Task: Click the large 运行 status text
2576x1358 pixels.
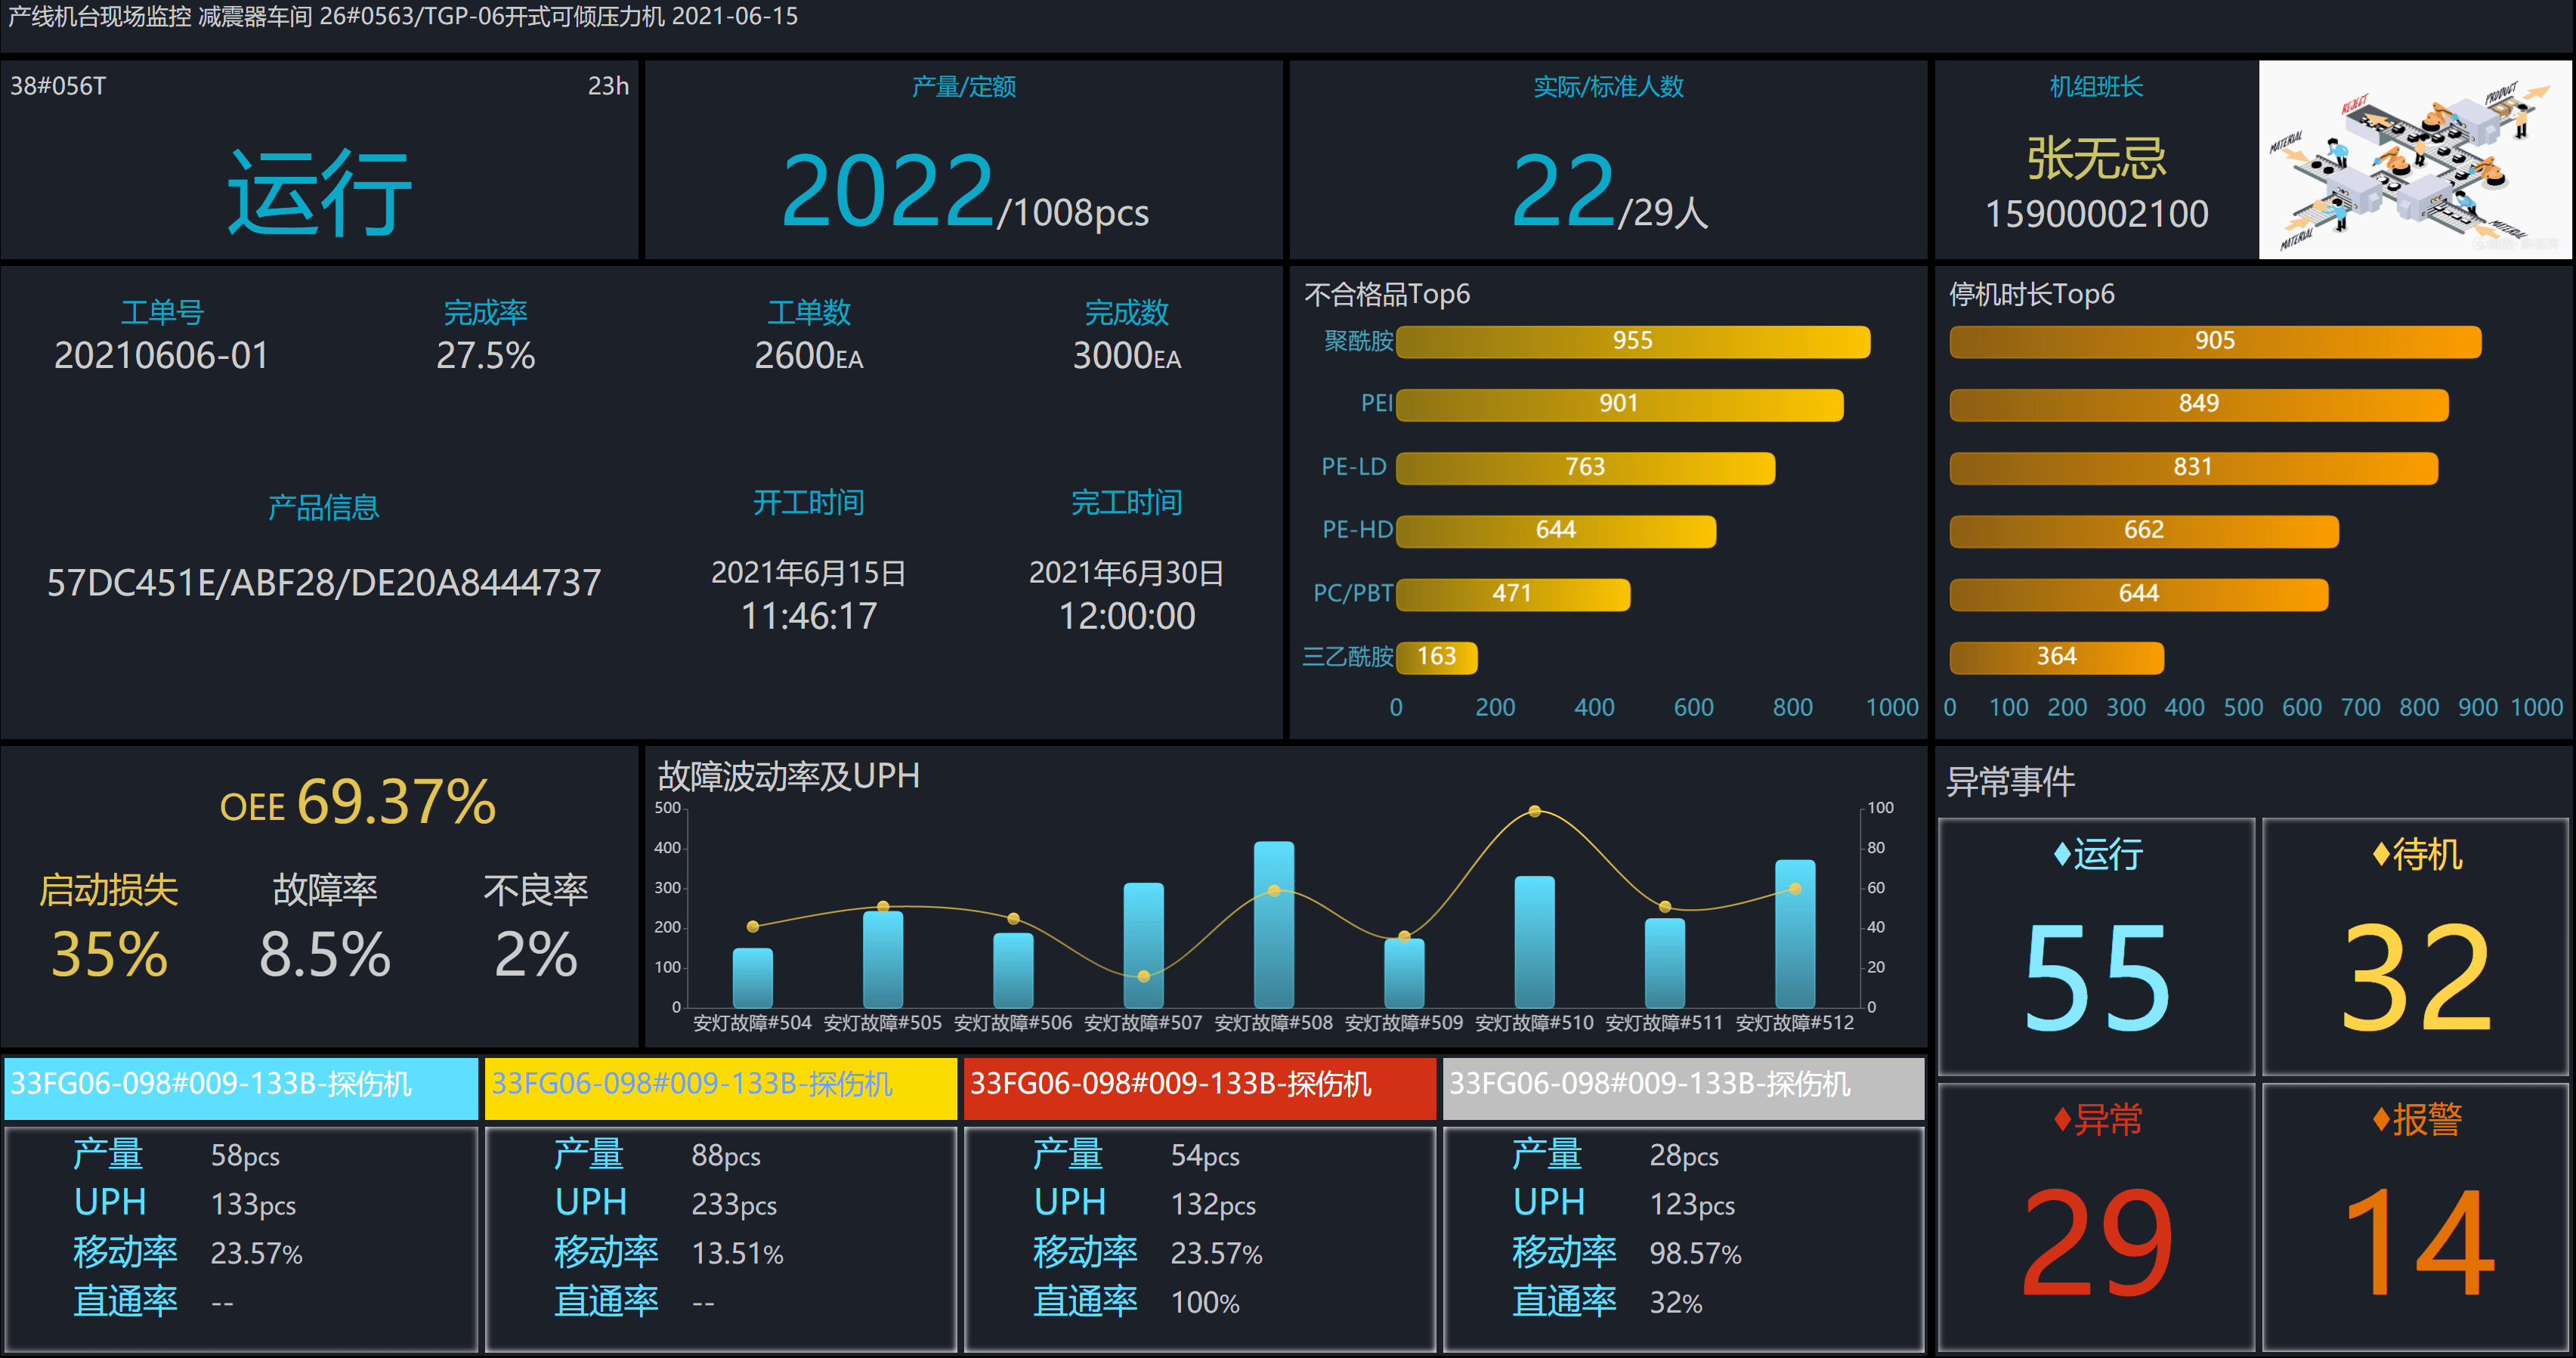Action: point(320,192)
